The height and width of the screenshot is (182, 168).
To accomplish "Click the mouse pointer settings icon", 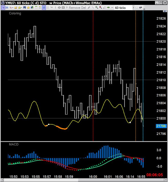I will pos(140,8).
